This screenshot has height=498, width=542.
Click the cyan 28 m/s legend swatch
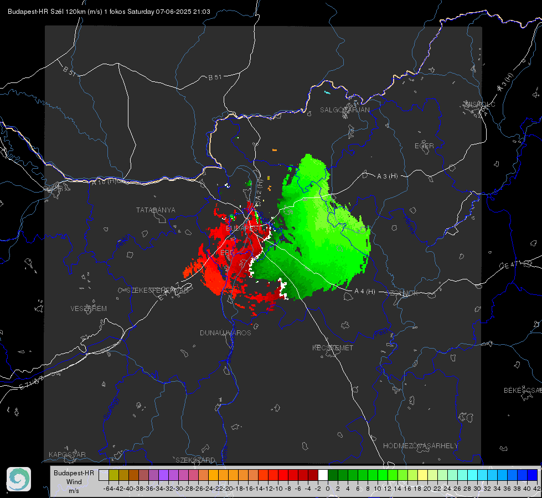click(473, 475)
